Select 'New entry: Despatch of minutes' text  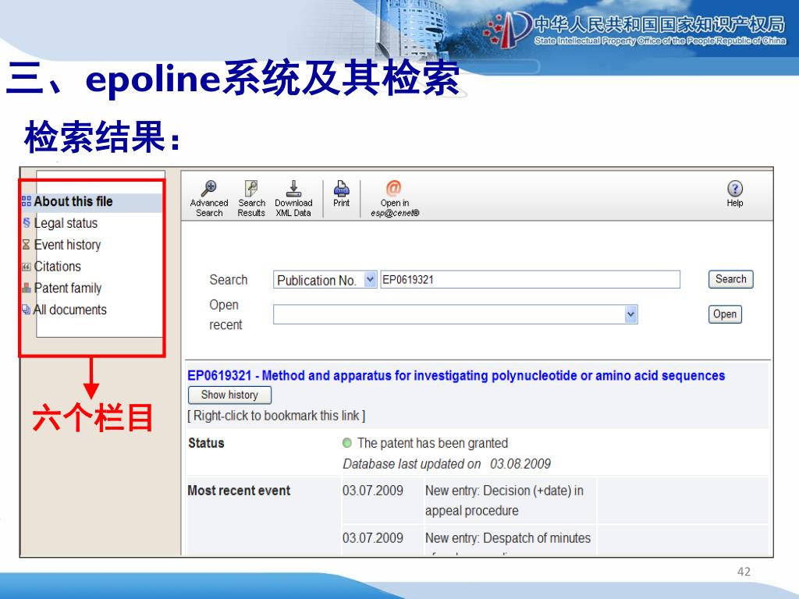(x=508, y=538)
